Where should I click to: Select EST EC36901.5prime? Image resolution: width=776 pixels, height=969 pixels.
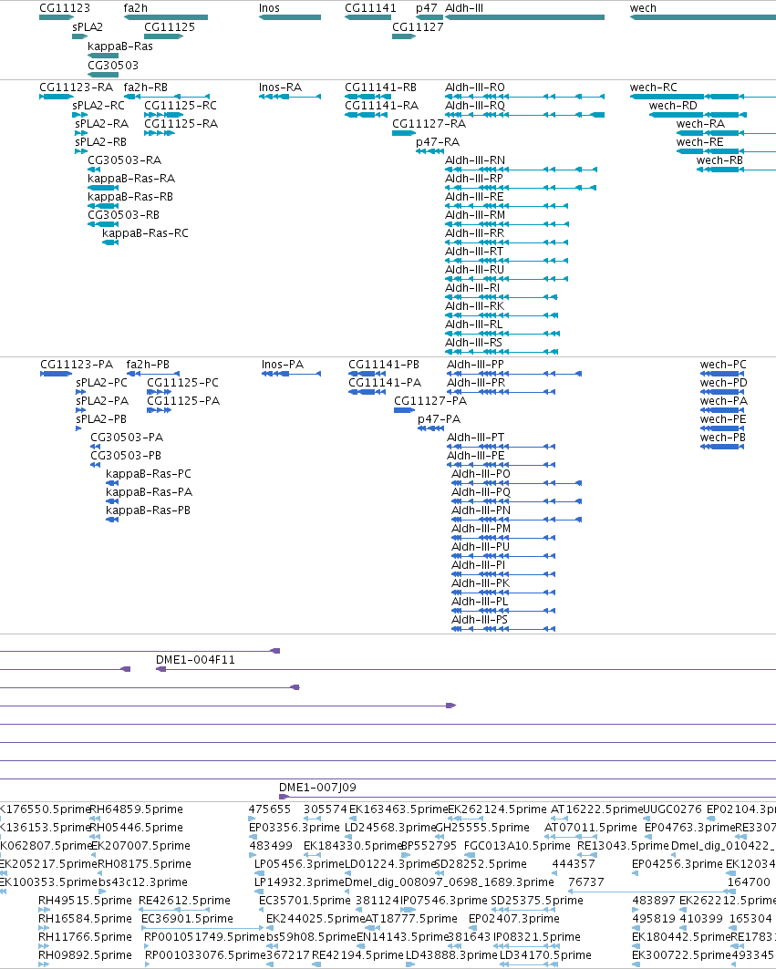tap(187, 919)
